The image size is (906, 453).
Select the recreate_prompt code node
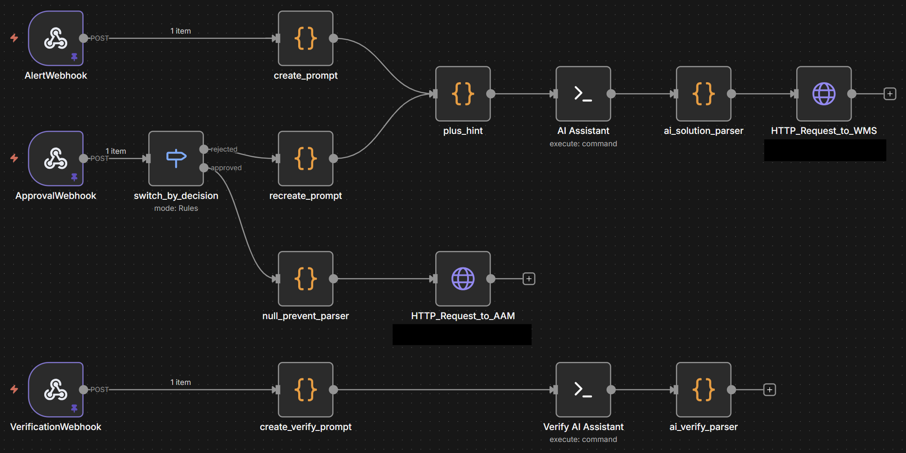[305, 159]
